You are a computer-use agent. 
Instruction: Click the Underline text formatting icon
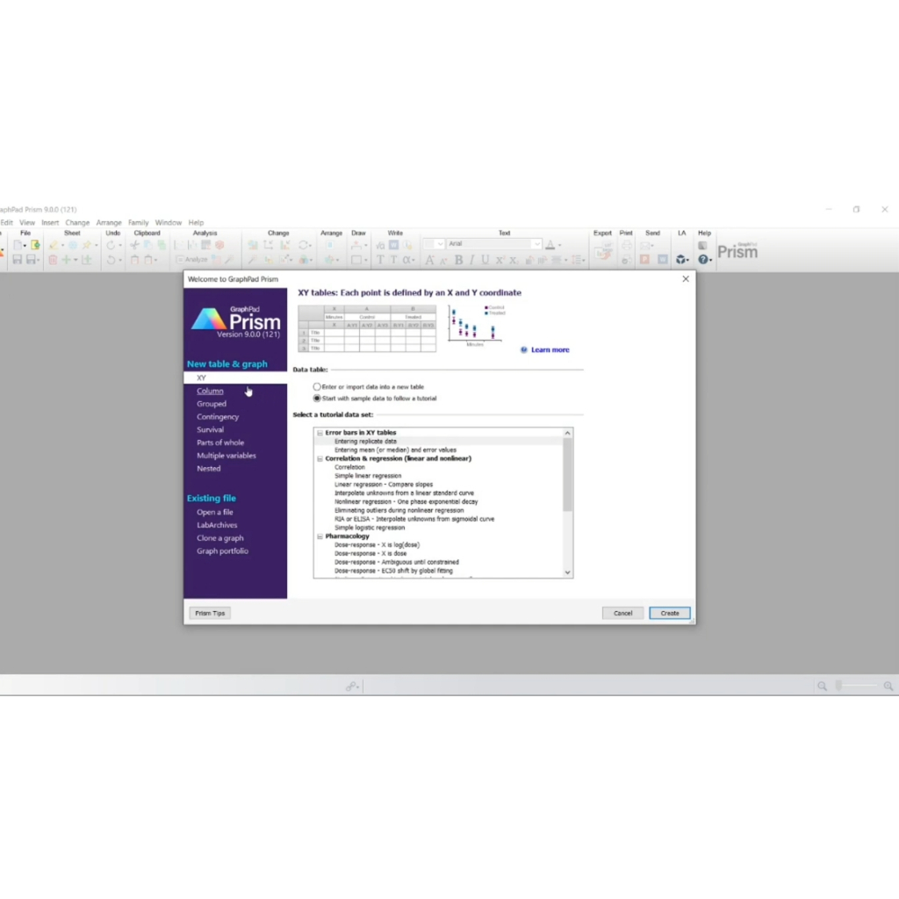tap(485, 260)
